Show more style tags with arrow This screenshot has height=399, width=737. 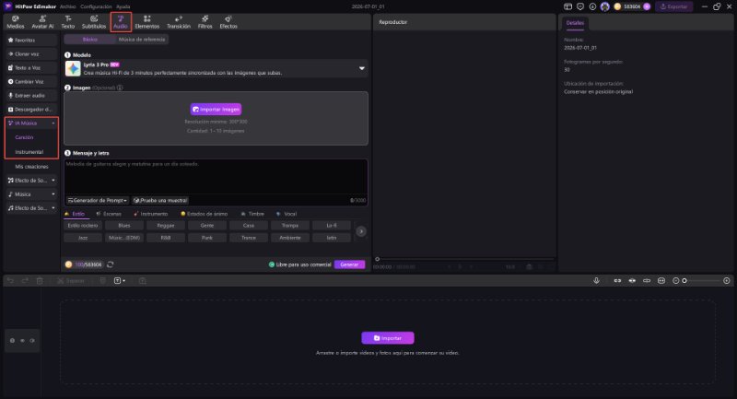(361, 231)
